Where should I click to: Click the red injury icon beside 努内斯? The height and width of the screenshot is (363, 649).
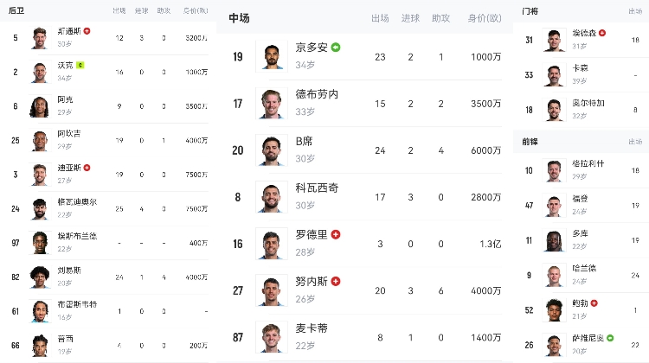(x=336, y=281)
